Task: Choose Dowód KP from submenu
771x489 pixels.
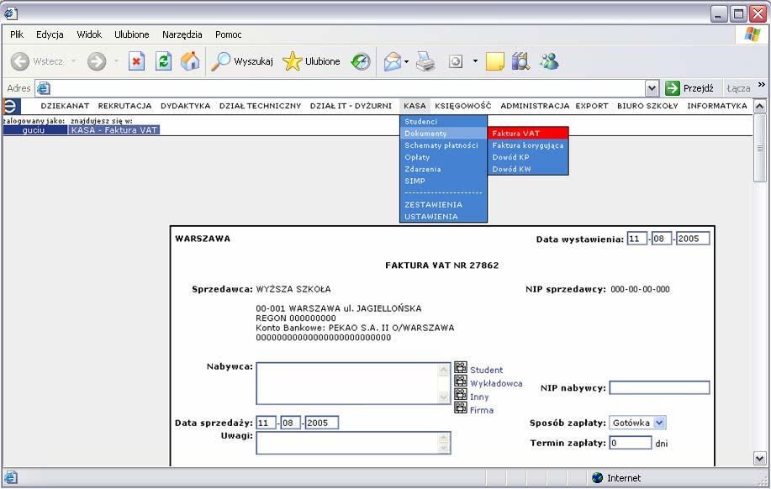Action: coord(528,157)
